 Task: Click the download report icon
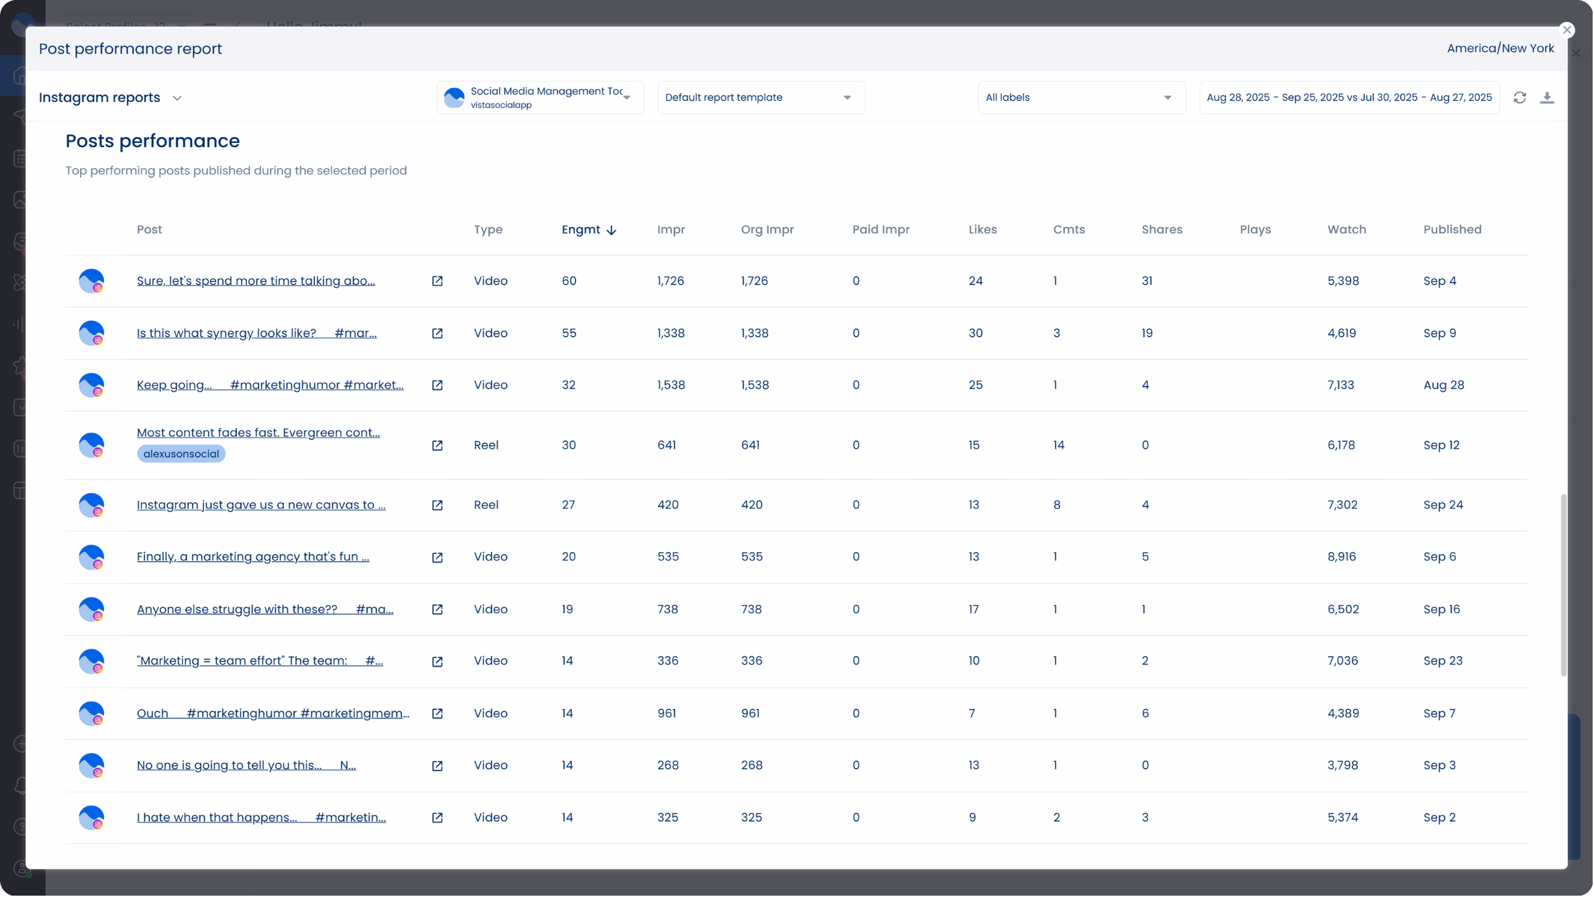pos(1547,97)
